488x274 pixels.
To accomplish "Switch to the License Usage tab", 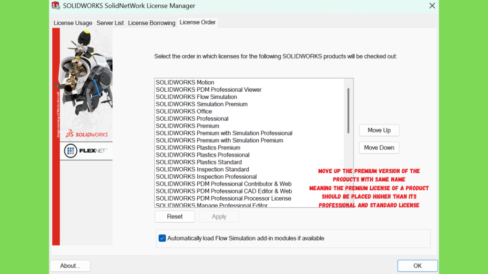I will tap(73, 23).
